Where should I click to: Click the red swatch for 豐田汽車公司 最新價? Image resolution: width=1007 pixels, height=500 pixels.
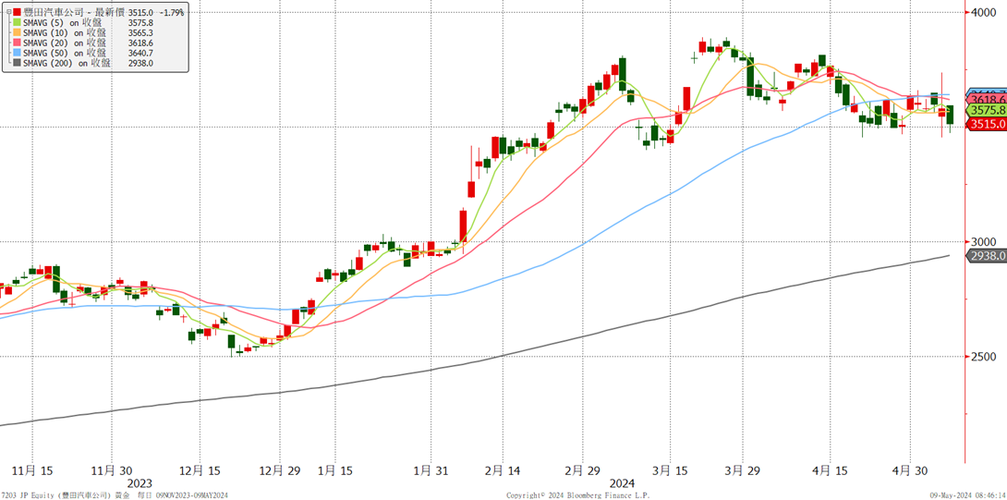pyautogui.click(x=17, y=12)
